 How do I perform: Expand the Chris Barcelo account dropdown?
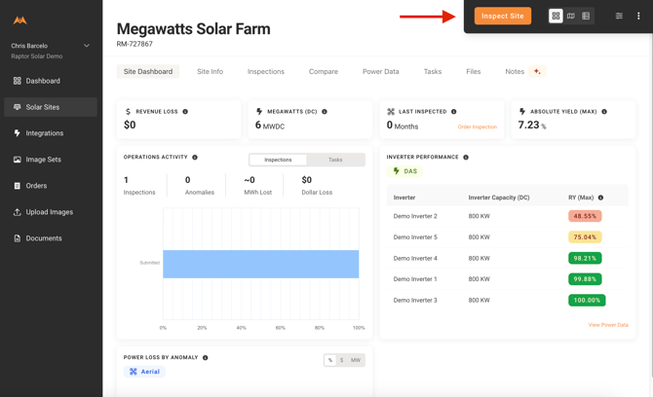[87, 46]
